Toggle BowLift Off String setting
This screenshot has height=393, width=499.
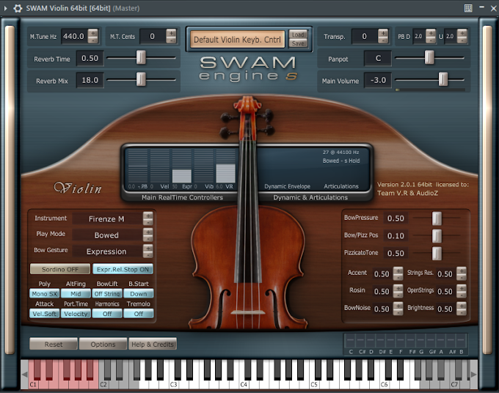(107, 294)
